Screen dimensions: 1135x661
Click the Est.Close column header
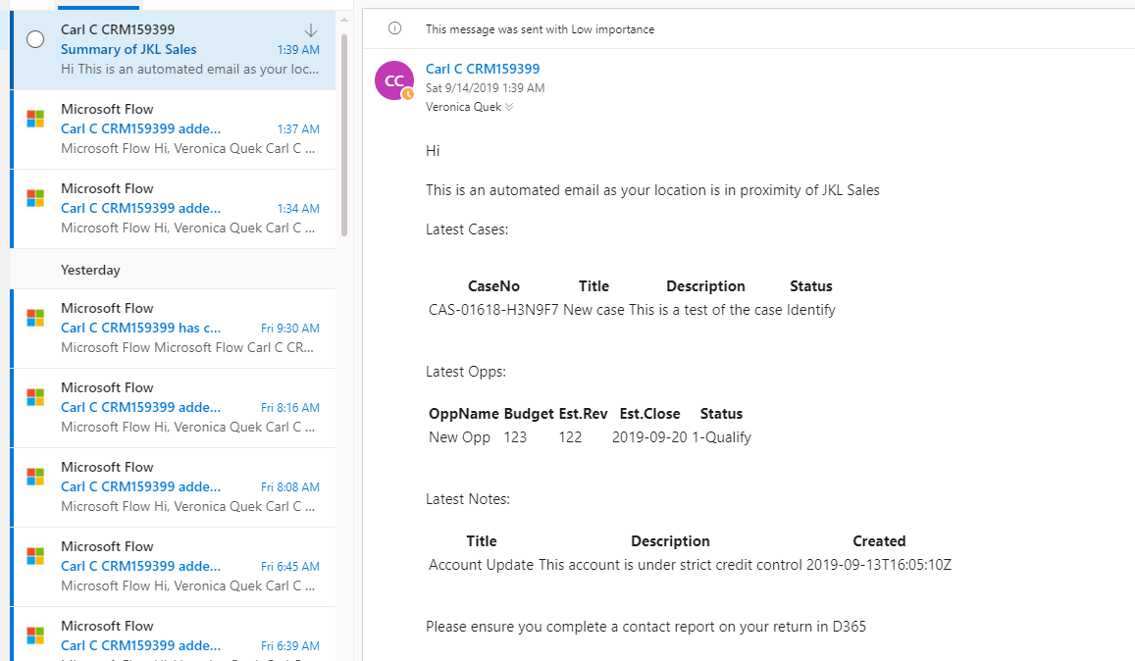click(x=650, y=414)
